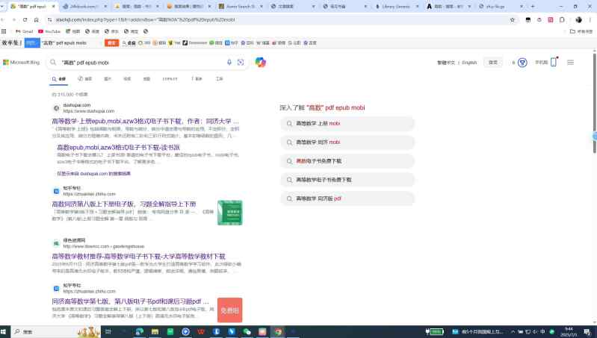
Task: Select the 'All' search results tab
Action: pos(58,79)
